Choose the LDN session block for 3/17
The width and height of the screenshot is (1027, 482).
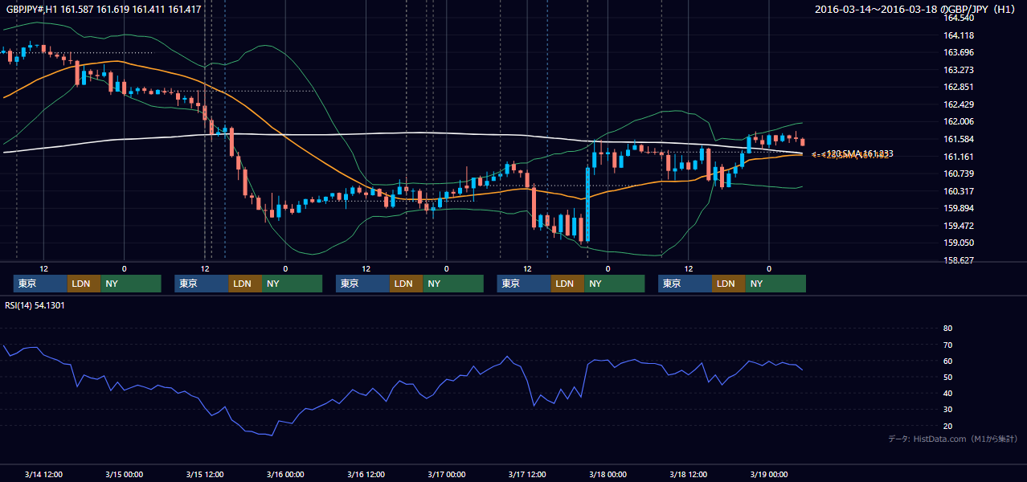click(568, 284)
